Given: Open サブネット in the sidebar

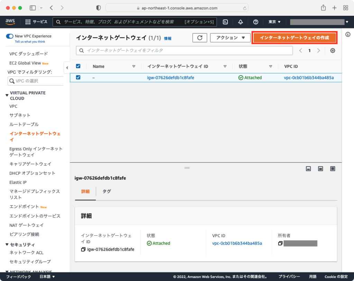Looking at the screenshot, I should [x=20, y=115].
